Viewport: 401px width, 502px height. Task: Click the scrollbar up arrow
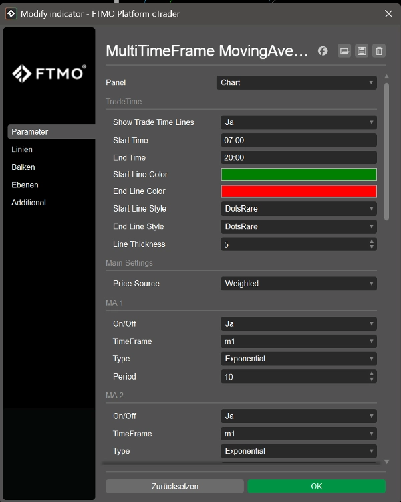coord(386,76)
